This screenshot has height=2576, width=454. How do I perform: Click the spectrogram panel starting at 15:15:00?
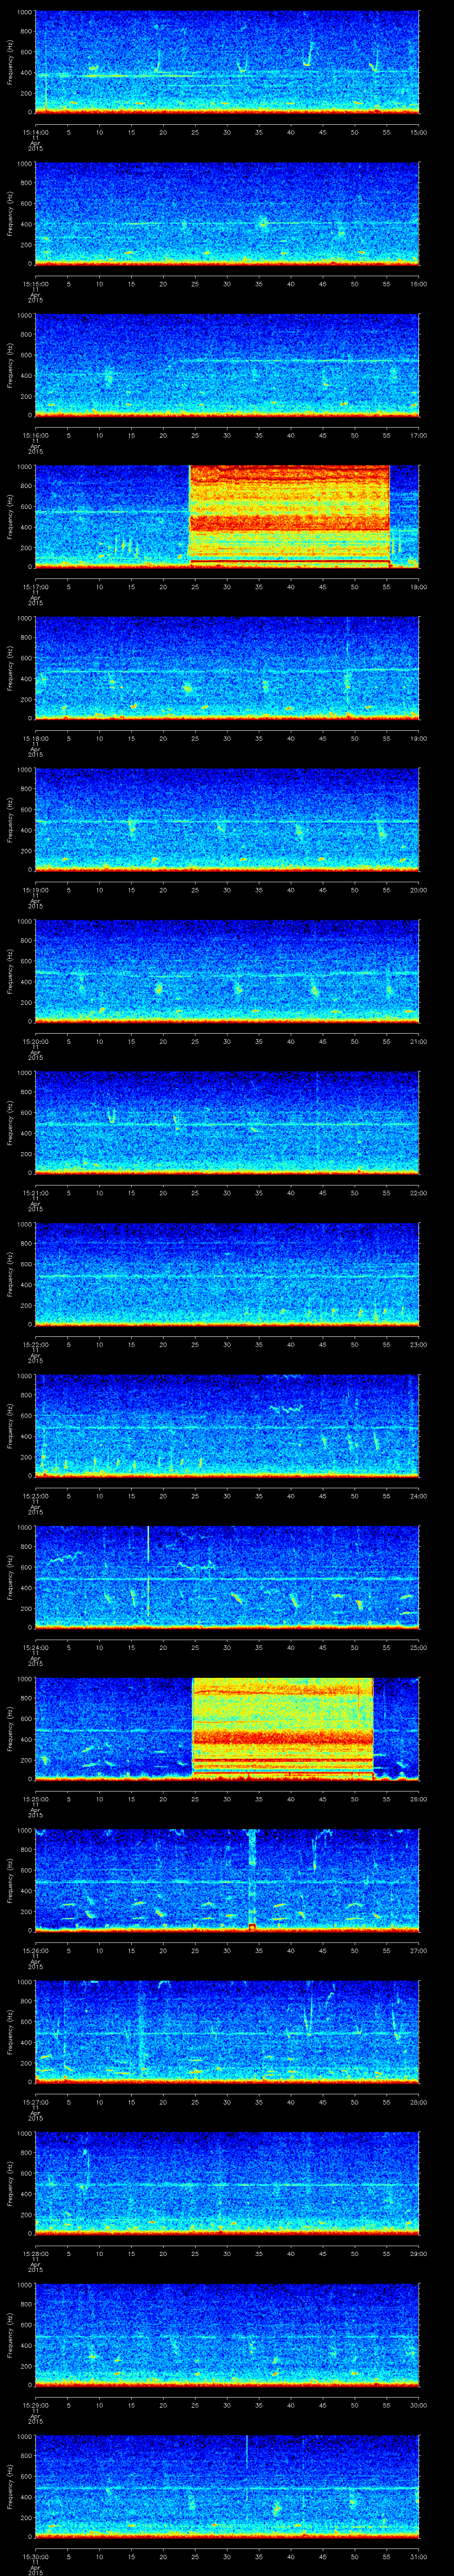pyautogui.click(x=227, y=213)
